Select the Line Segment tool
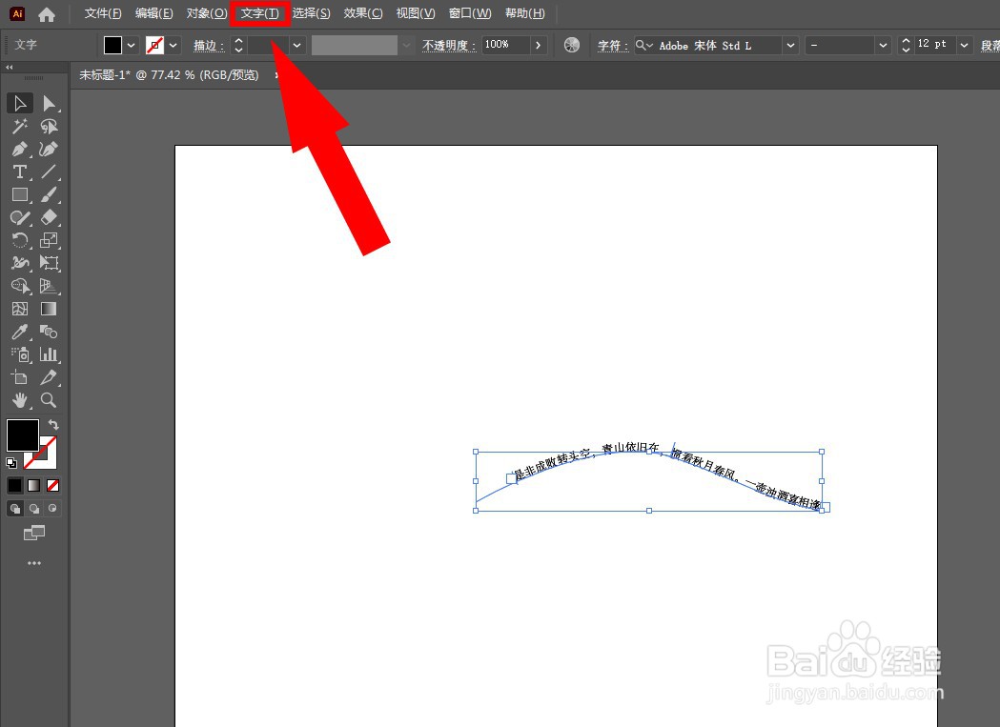The image size is (1000, 727). click(49, 172)
